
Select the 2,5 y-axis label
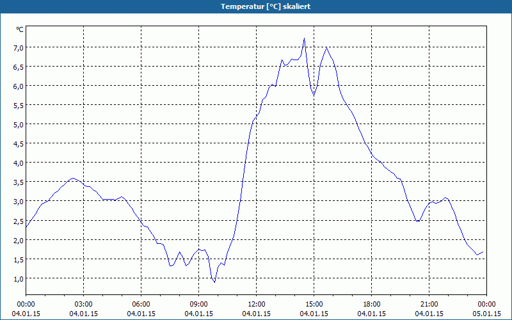[19, 221]
